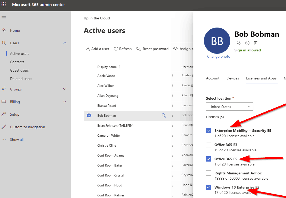Open more actions for Bob Bobman row

coord(172,115)
